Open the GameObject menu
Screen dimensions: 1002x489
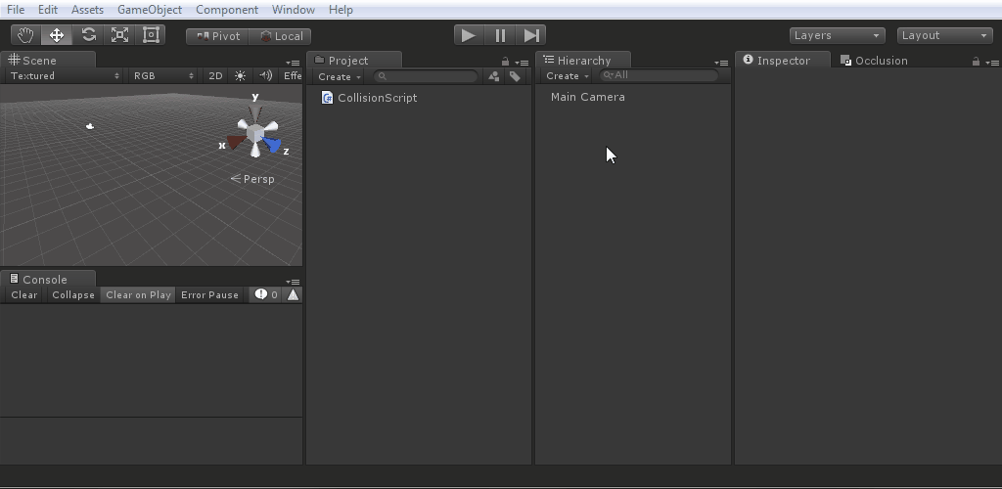[x=150, y=10]
